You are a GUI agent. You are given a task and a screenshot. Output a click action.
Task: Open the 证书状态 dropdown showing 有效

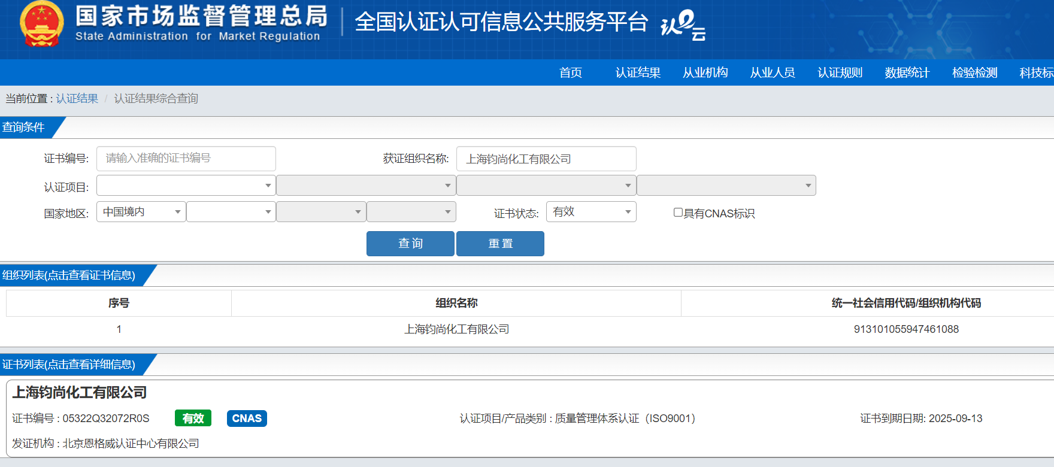(x=591, y=212)
